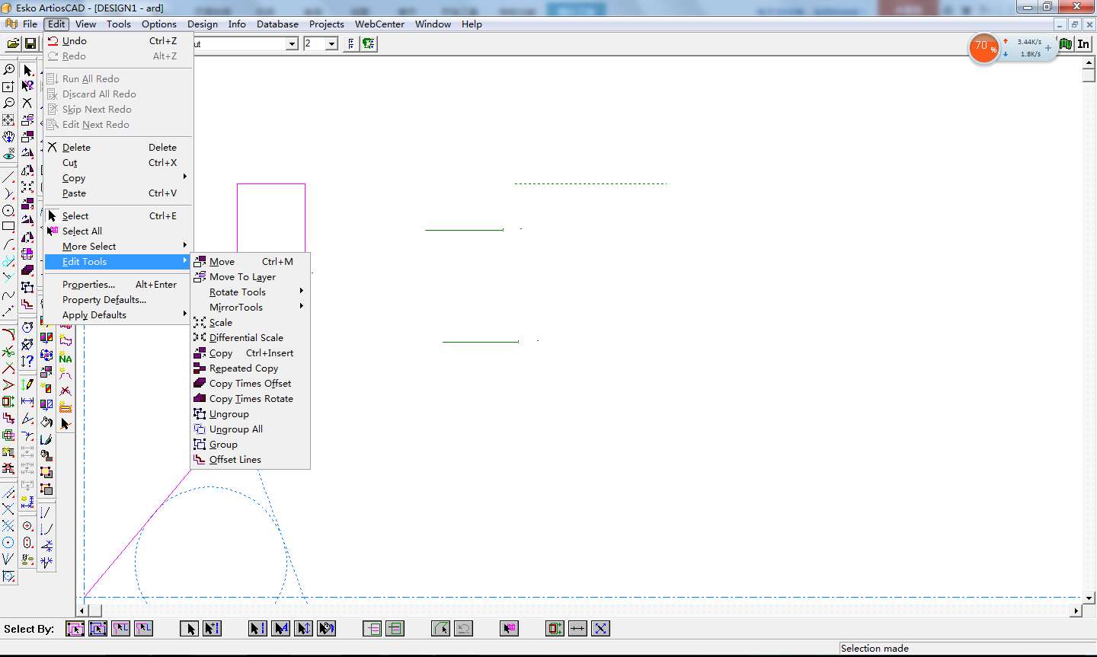Toggle the Select By crossing window button
This screenshot has width=1097, height=657.
[x=98, y=629]
